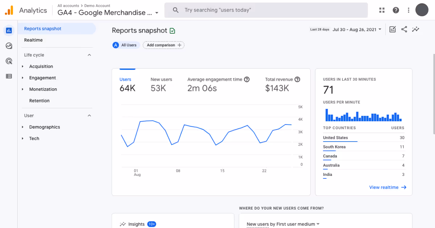
Task: Click the Google Analytics logo
Action: [9, 10]
